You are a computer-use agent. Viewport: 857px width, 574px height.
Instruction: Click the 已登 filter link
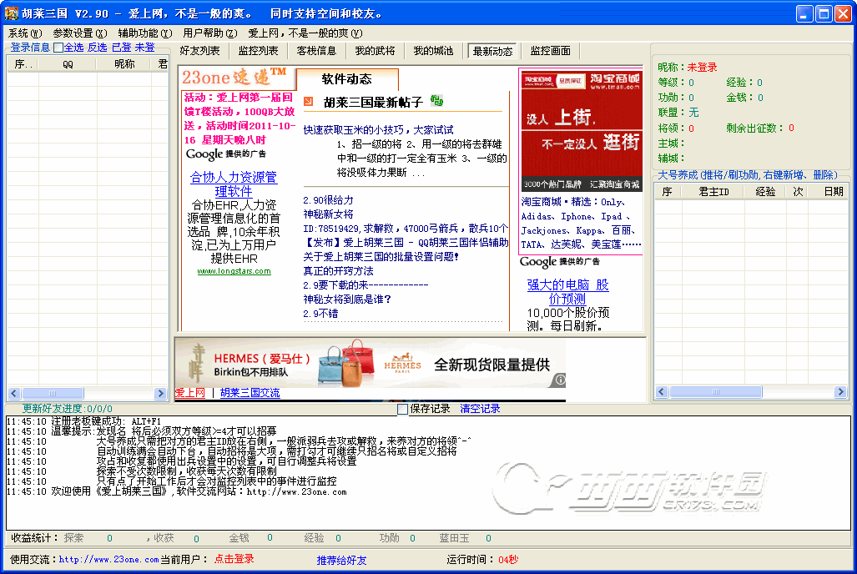click(x=121, y=48)
